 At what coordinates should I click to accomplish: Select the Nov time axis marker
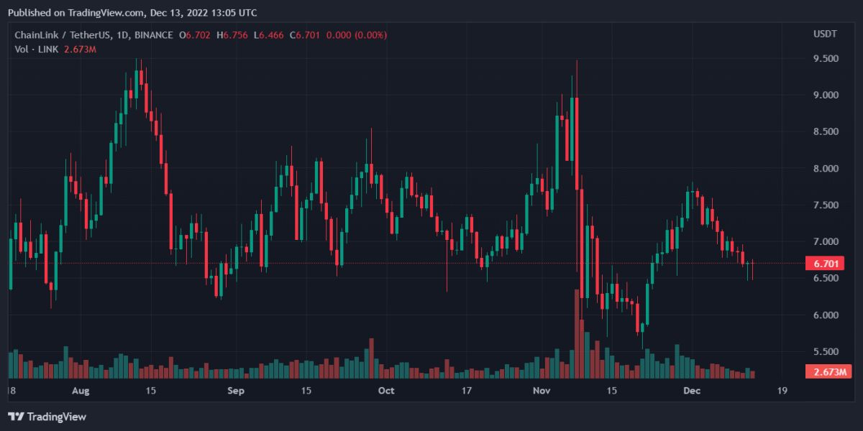(542, 391)
